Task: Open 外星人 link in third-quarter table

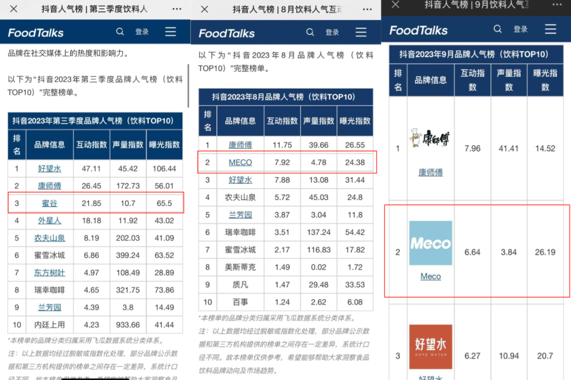Action: click(50, 221)
